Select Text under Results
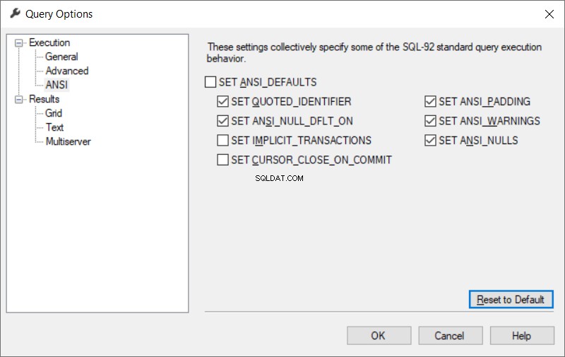The width and height of the screenshot is (565, 357). point(54,127)
